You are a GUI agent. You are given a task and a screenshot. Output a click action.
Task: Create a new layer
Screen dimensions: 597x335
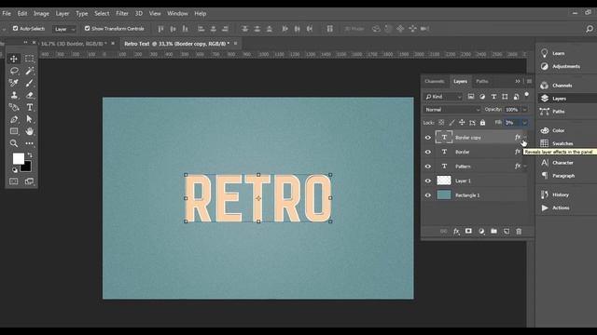click(x=507, y=232)
